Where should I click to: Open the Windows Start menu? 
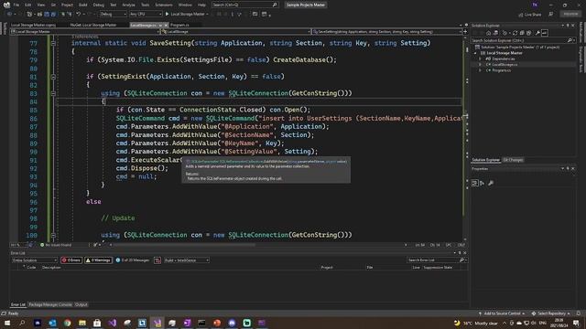(x=7, y=323)
